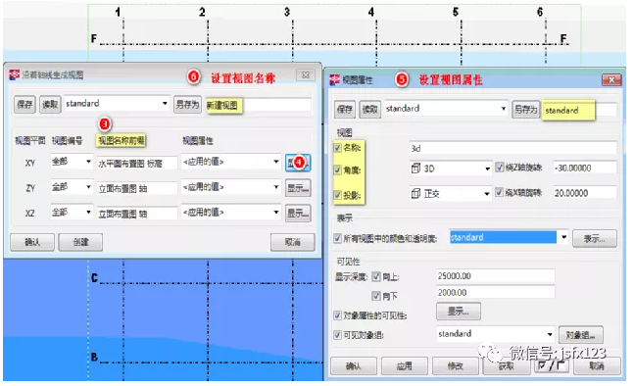
Task: Toggle the 角度 checkbox
Action: coord(338,170)
